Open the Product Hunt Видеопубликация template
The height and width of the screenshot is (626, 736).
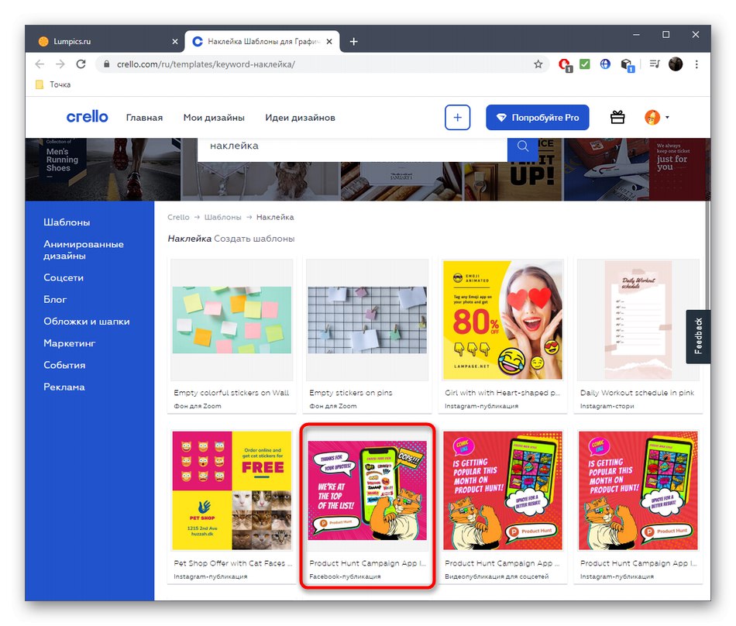[x=503, y=490]
